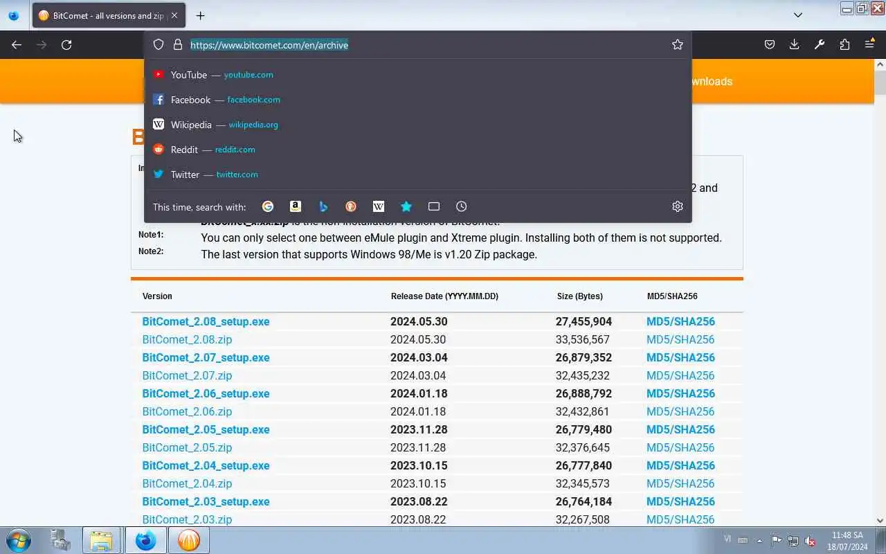Download BitComet_2.08_setup.exe
The width and height of the screenshot is (886, 554).
[206, 321]
